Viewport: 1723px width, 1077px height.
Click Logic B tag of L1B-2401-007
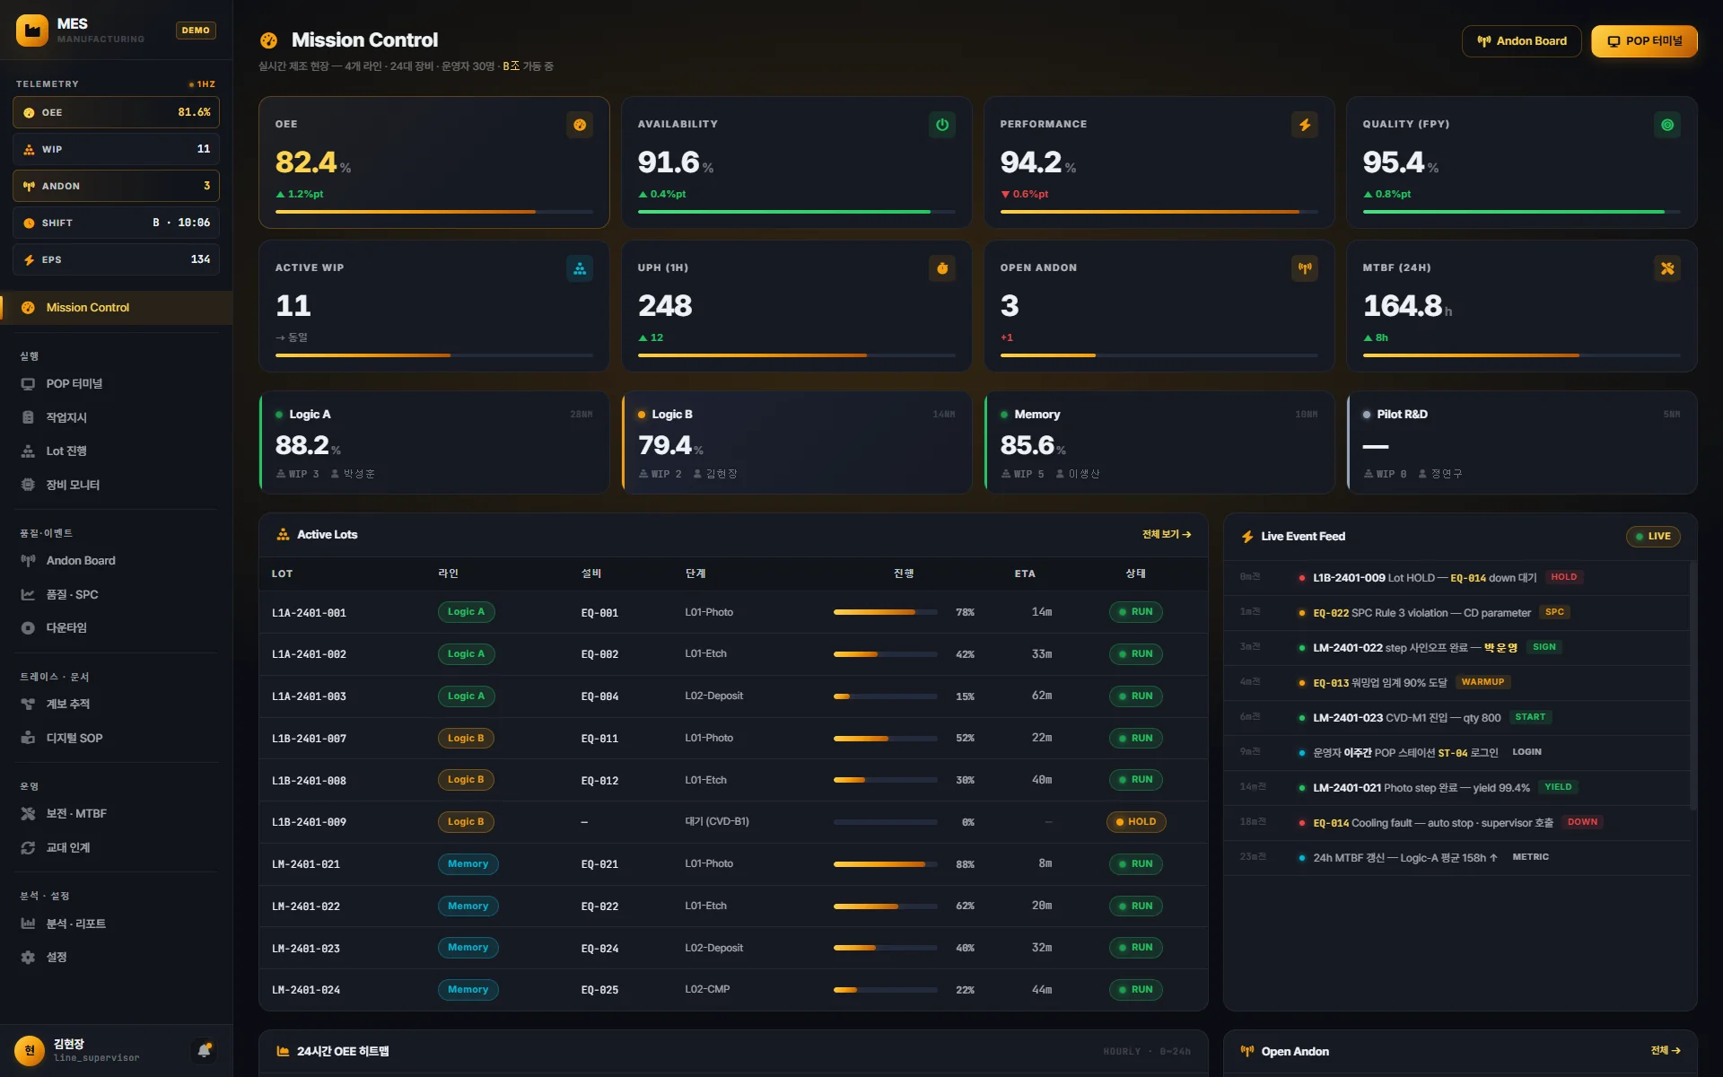click(x=466, y=739)
